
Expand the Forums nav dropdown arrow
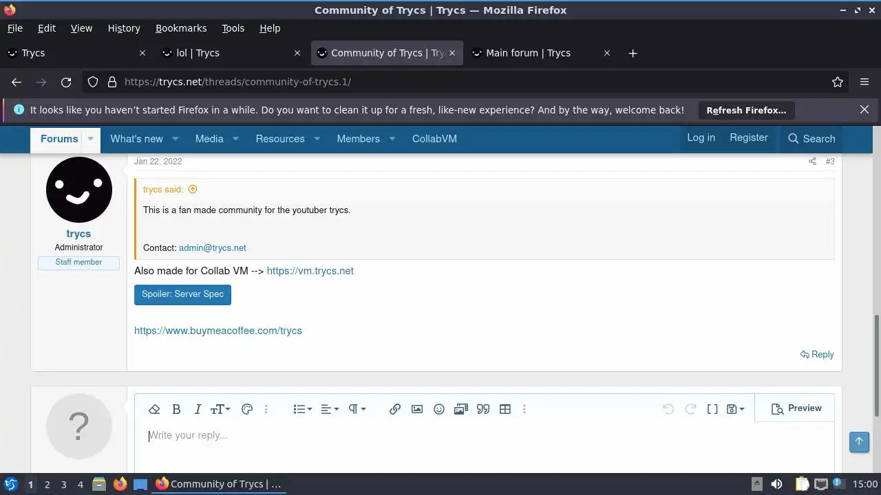click(90, 139)
